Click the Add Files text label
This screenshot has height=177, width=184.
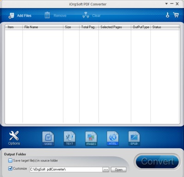click(x=24, y=16)
